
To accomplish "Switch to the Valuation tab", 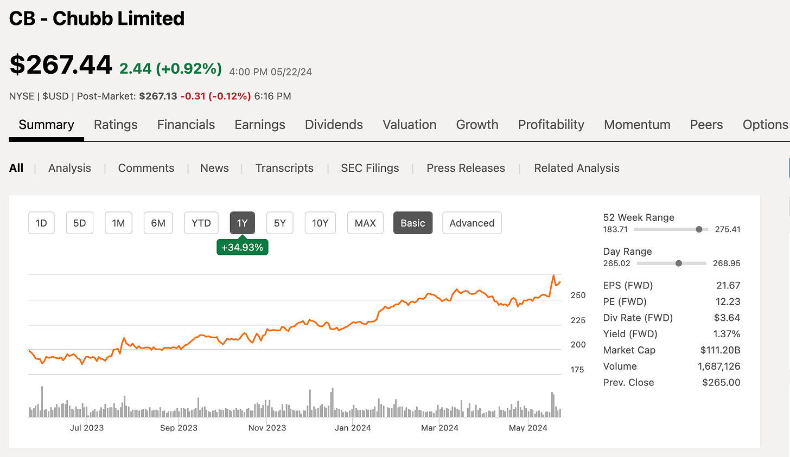I will 410,125.
